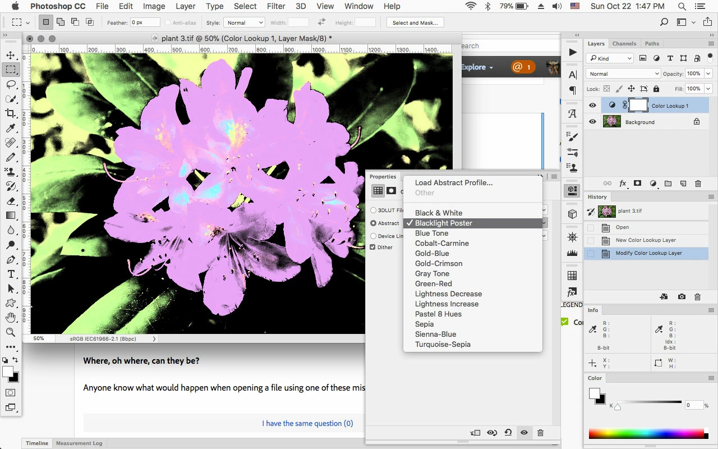Create new fill or adjustment layer
Viewport: 718px width, 449px height.
point(653,184)
